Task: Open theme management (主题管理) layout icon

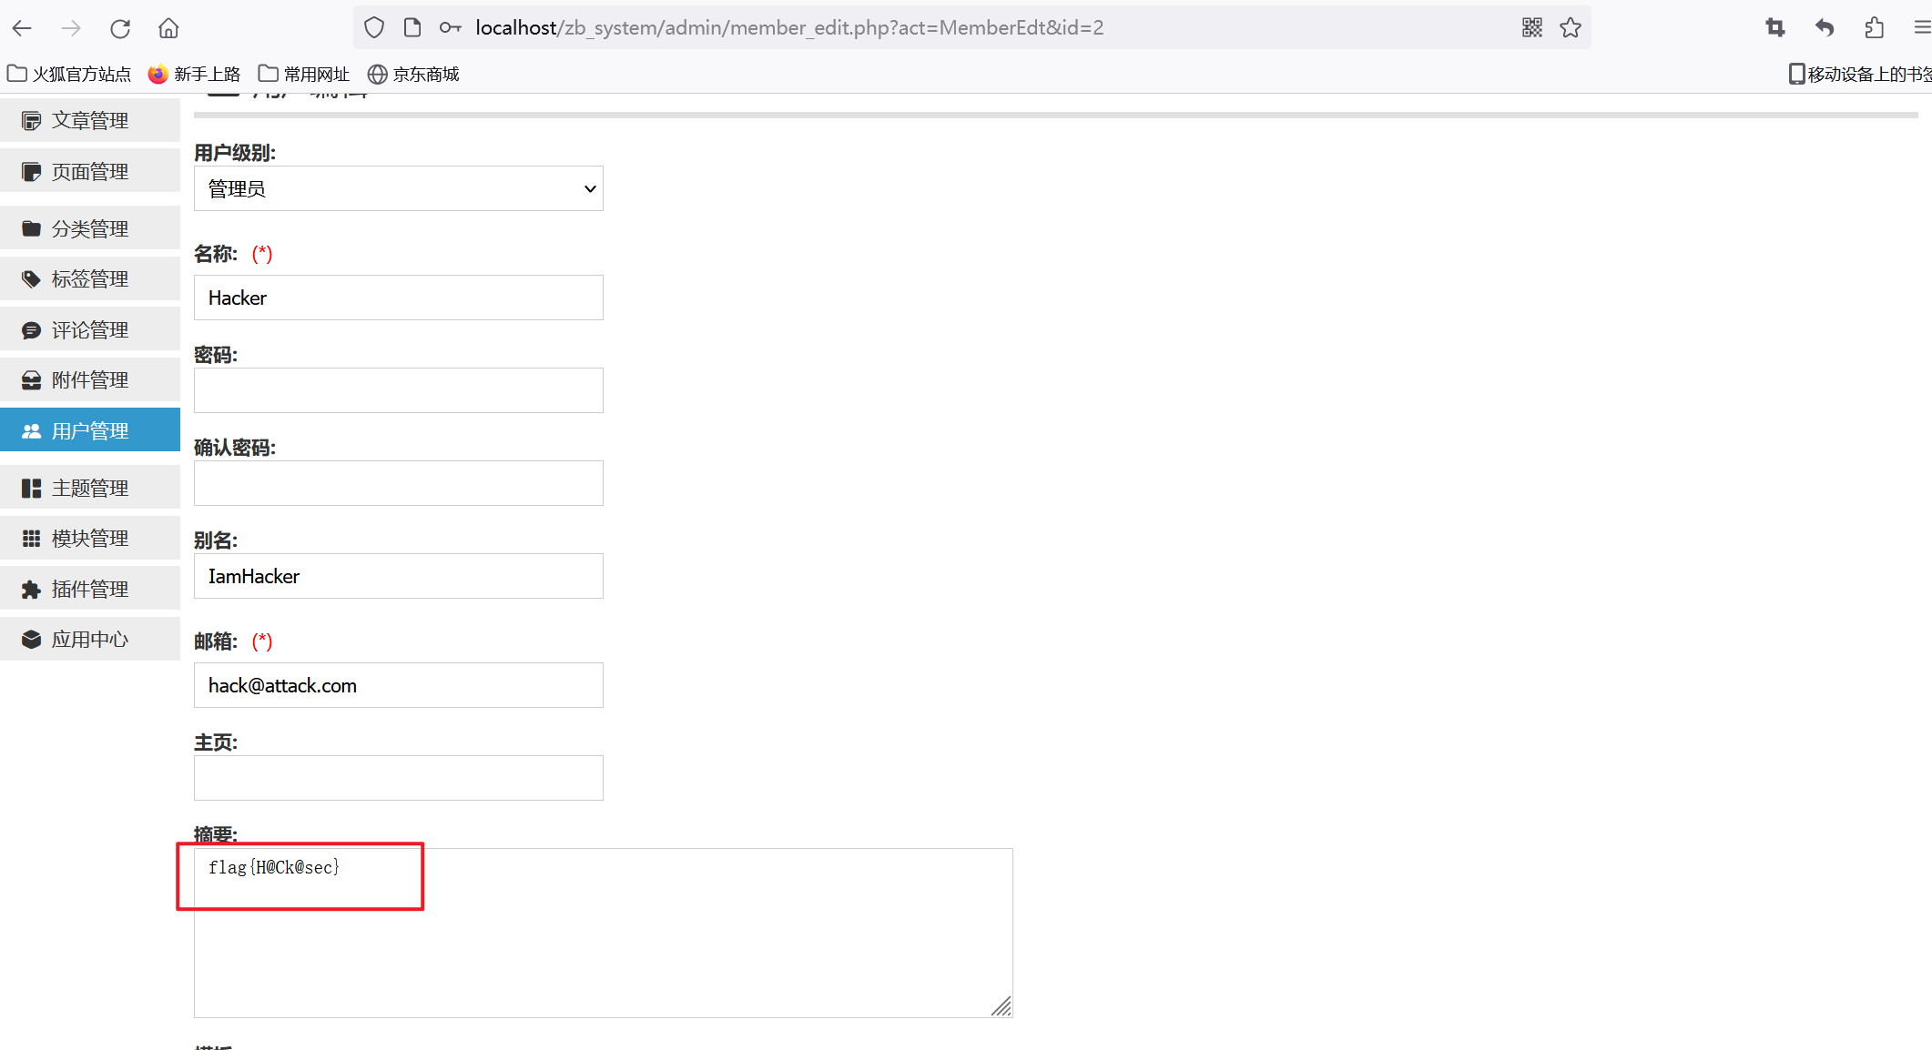Action: coord(31,489)
